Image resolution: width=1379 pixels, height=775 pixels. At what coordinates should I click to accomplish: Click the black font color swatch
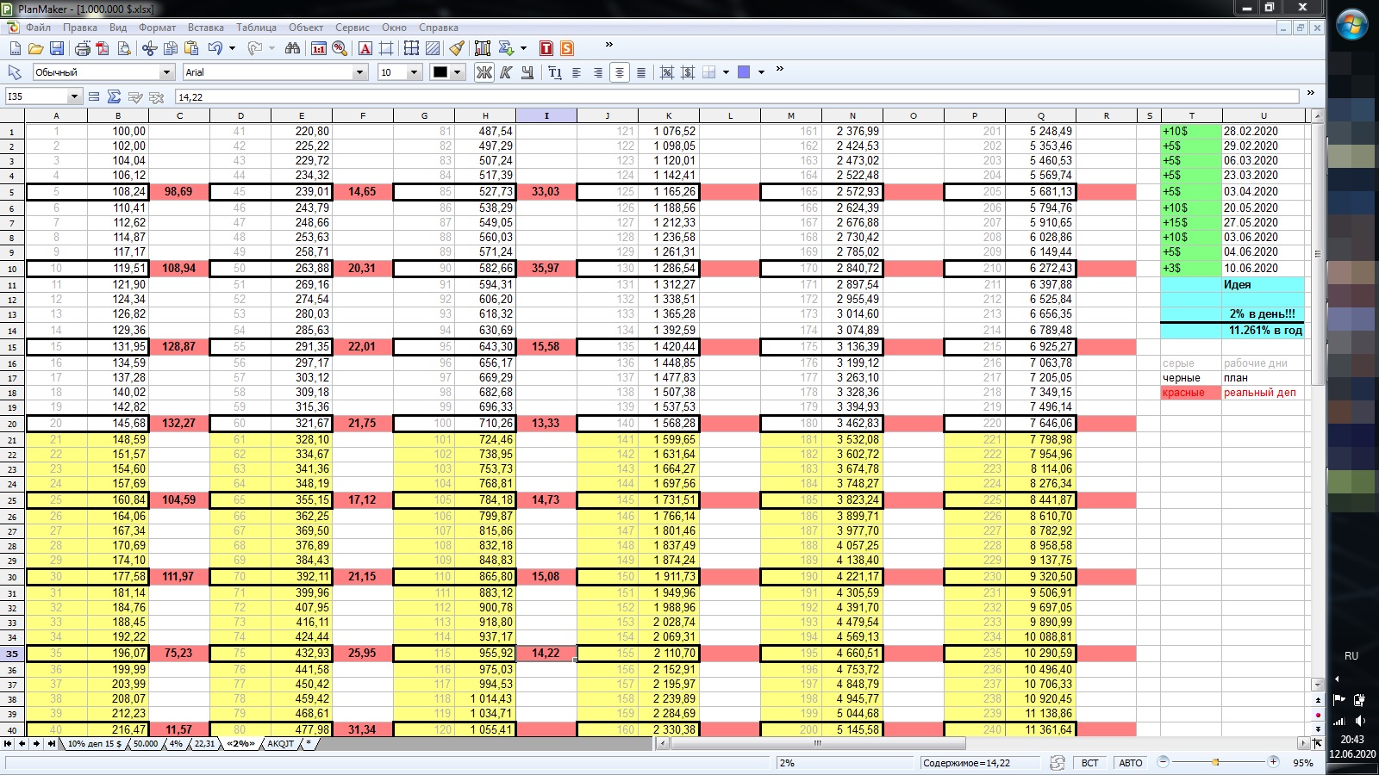coord(440,72)
